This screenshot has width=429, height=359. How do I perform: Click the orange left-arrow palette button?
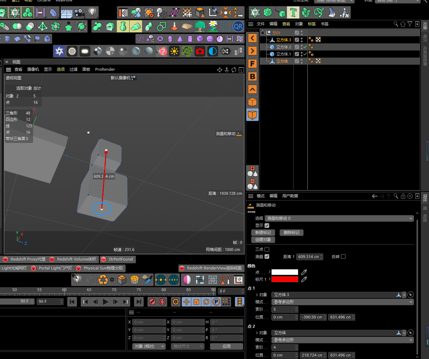[x=252, y=38]
